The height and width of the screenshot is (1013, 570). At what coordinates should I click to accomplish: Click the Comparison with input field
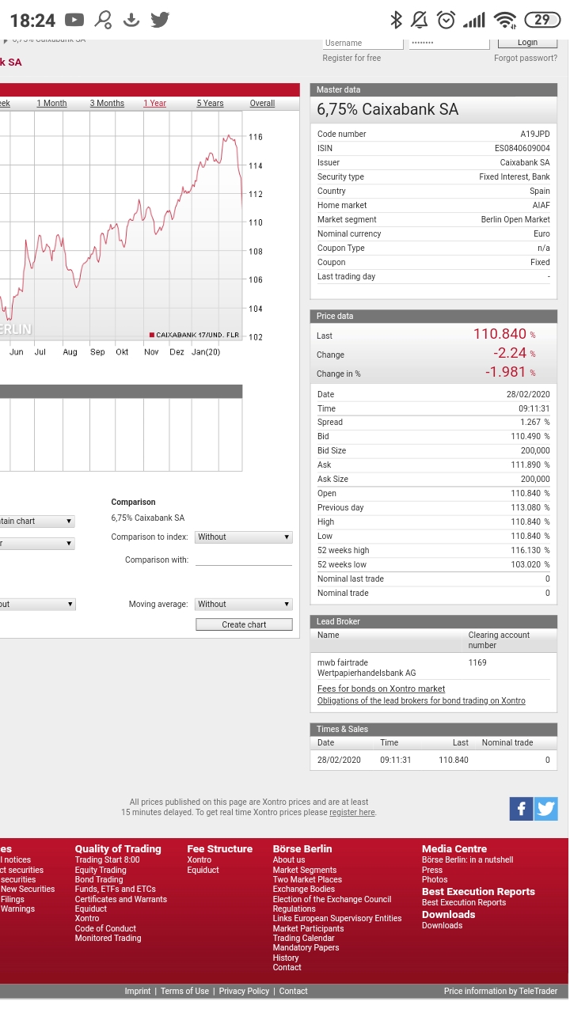(x=244, y=560)
